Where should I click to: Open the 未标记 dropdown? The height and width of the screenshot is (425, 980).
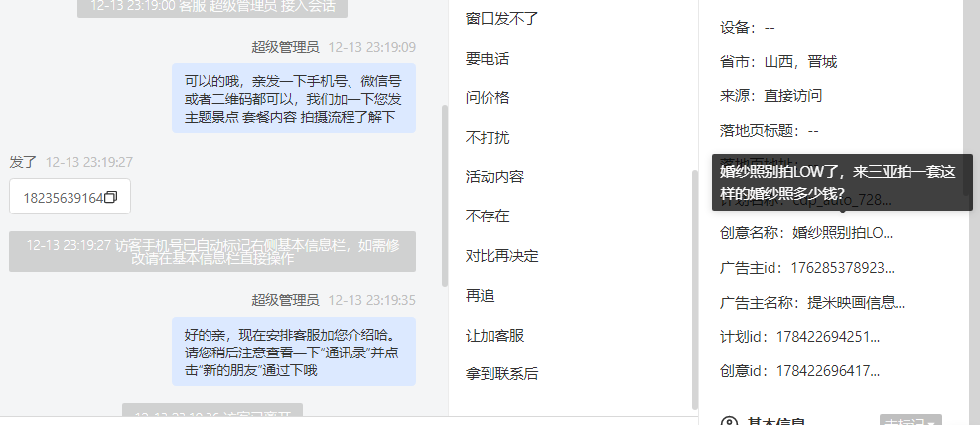pyautogui.click(x=910, y=421)
